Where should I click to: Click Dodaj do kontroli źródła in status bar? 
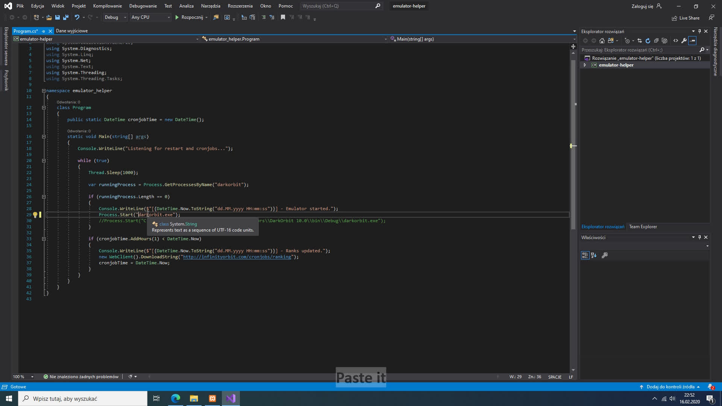tap(670, 387)
